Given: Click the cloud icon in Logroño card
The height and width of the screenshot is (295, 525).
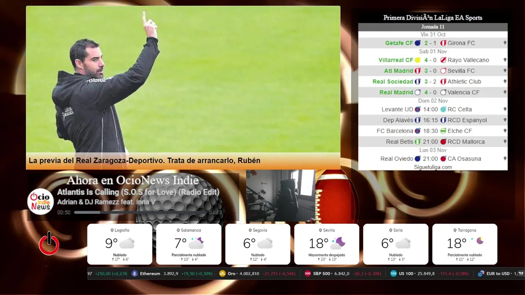Looking at the screenshot, I should click(127, 243).
